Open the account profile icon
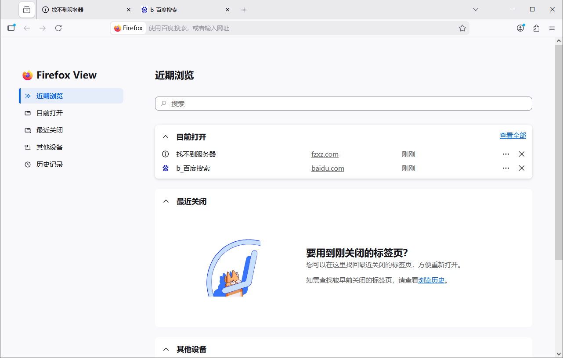Screen dimensions: 563x358 [520, 28]
